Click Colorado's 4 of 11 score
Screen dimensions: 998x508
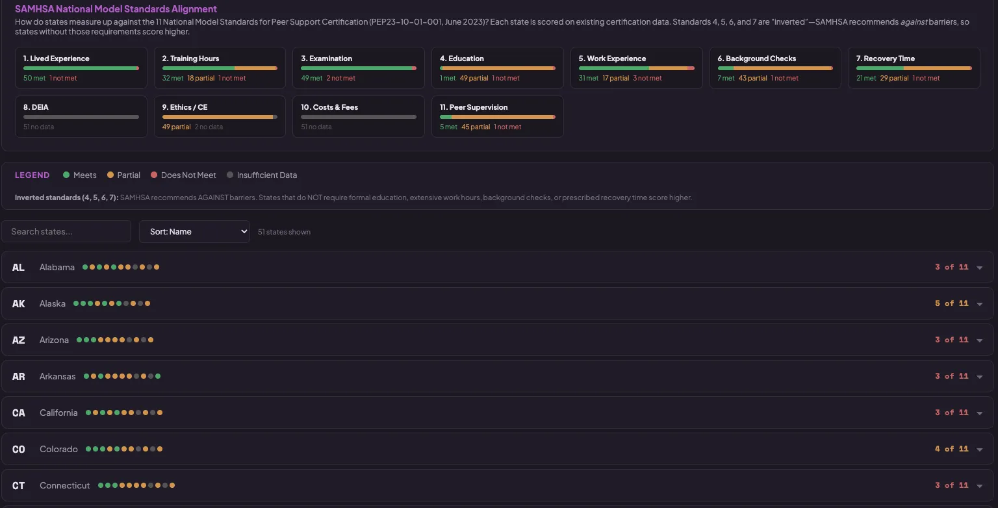[x=951, y=449]
